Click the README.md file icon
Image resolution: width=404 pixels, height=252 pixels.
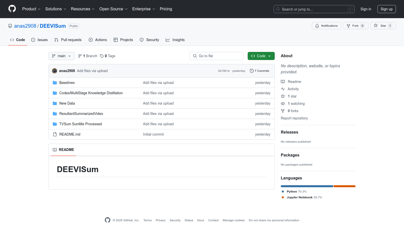(x=55, y=134)
